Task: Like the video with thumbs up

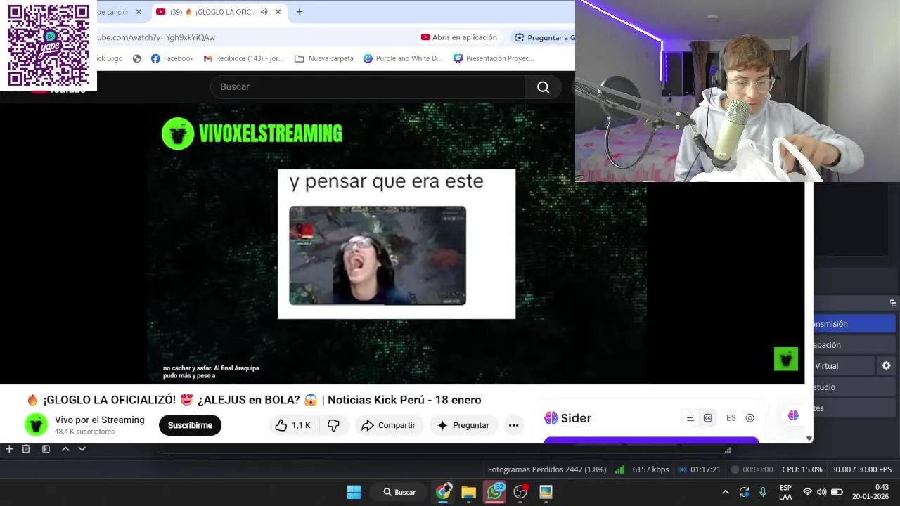Action: 292,425
